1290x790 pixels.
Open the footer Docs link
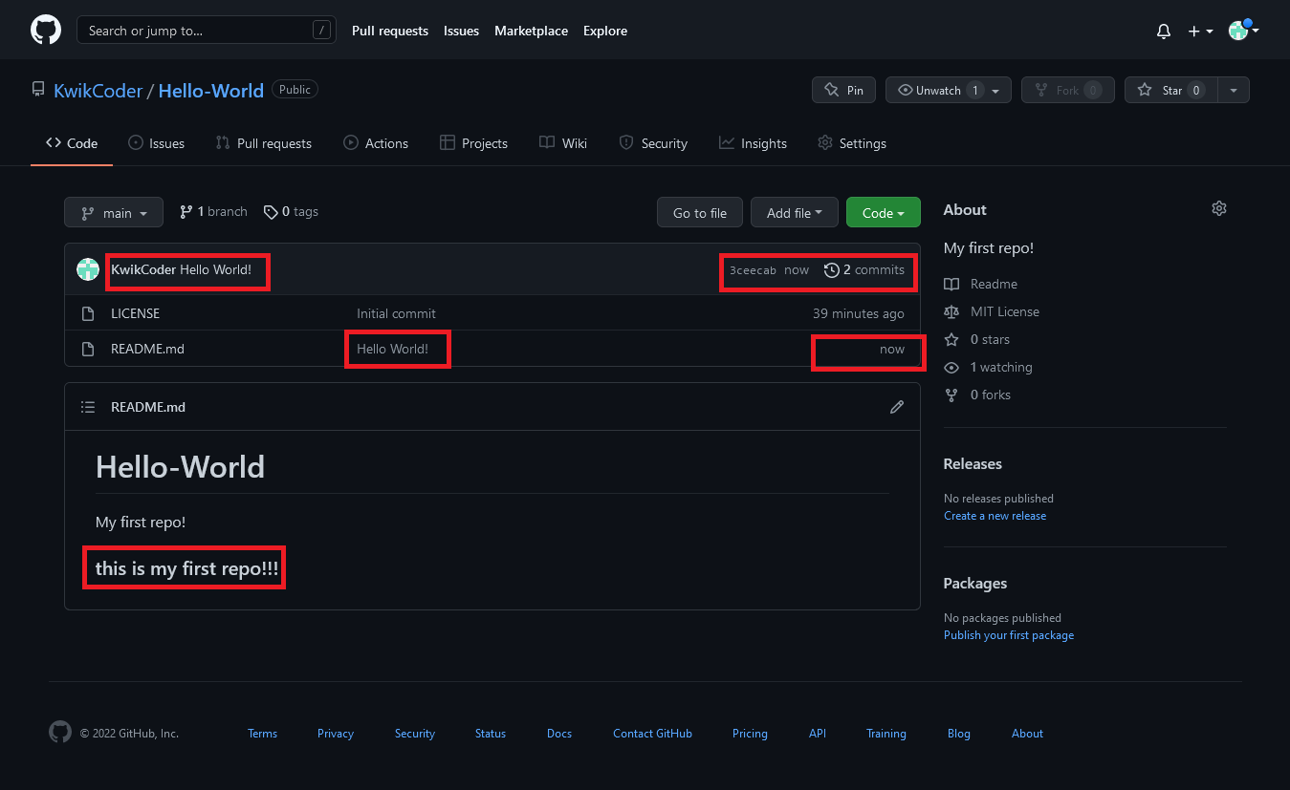pyautogui.click(x=559, y=734)
